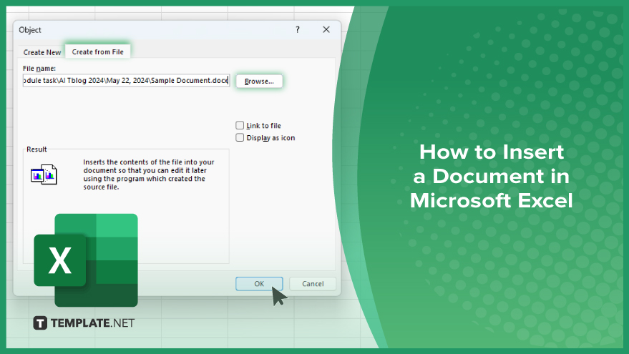Tick the Display as icon checkbox

240,137
